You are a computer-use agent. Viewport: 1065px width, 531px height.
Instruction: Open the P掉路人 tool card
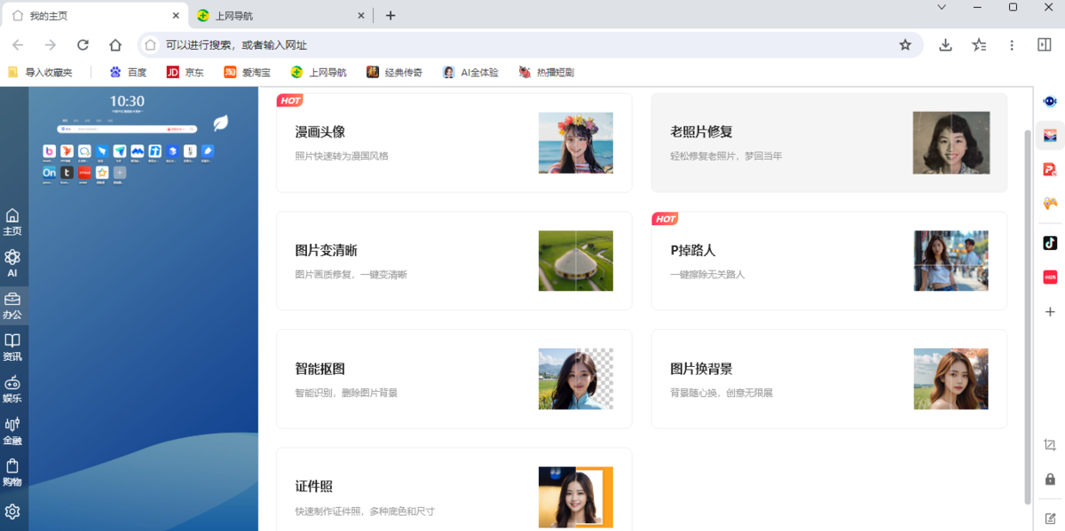[829, 261]
